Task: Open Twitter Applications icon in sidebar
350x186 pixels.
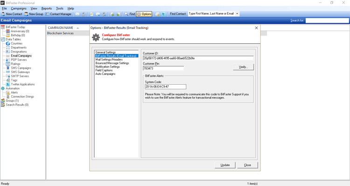Action: click(x=8, y=84)
